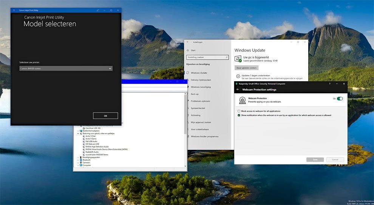Select Windows Update in the settings sidebar
This screenshot has width=374, height=205.
pyautogui.click(x=199, y=73)
